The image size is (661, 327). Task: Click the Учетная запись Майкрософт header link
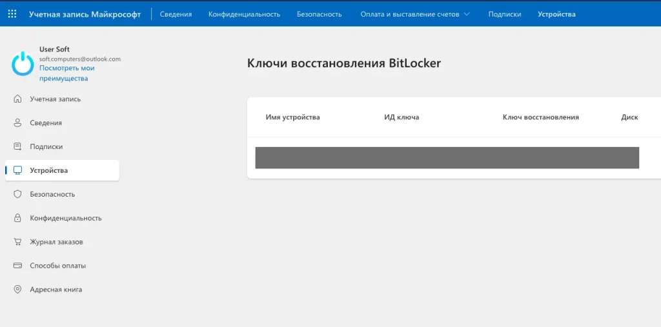(85, 14)
